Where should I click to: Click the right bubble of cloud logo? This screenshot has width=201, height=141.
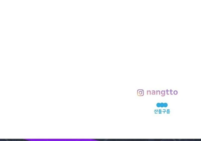point(166,105)
